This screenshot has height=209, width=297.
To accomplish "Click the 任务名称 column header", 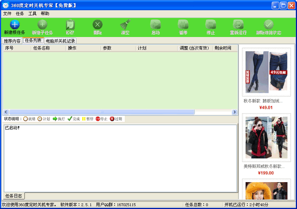I will click(49, 48).
